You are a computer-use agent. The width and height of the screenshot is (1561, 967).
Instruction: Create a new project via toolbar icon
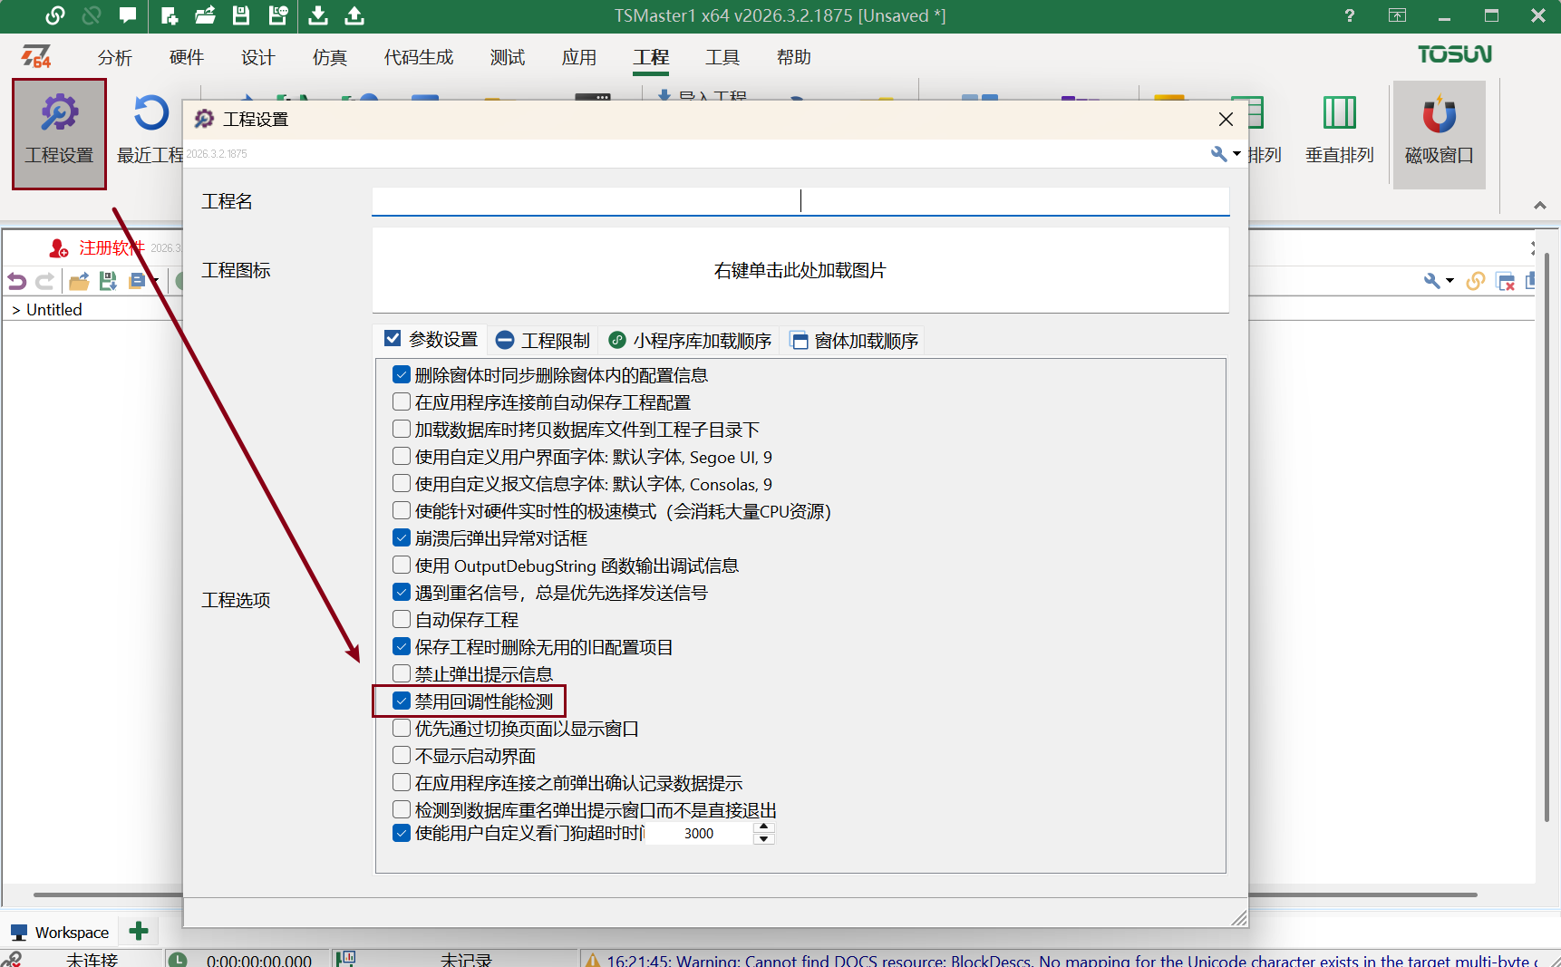[168, 15]
